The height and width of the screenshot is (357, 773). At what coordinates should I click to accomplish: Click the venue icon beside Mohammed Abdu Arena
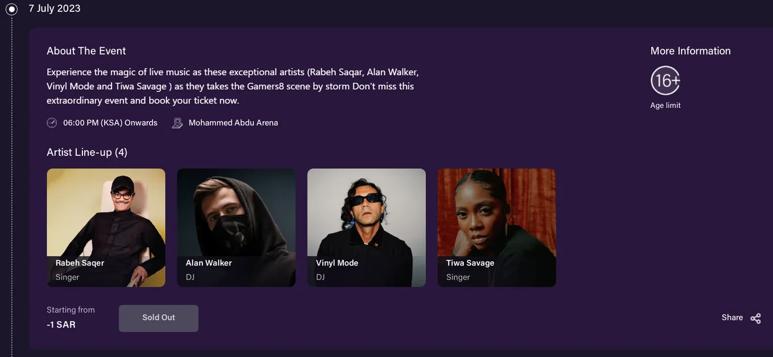(x=177, y=123)
